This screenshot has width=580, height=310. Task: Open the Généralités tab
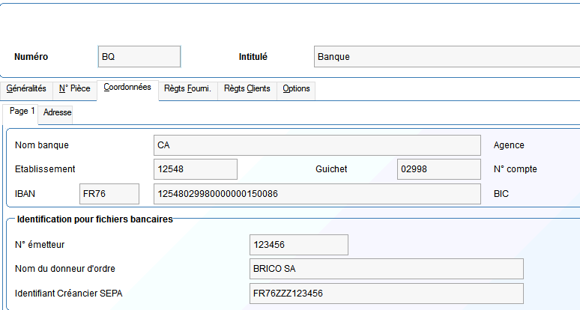[26, 88]
